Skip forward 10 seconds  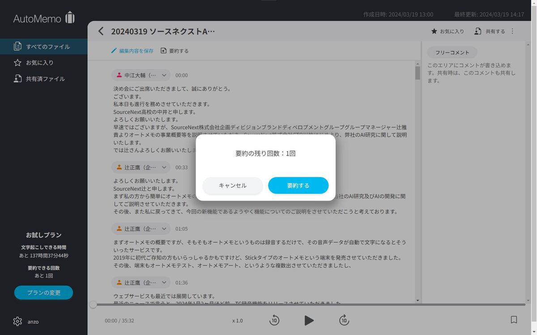point(344,320)
